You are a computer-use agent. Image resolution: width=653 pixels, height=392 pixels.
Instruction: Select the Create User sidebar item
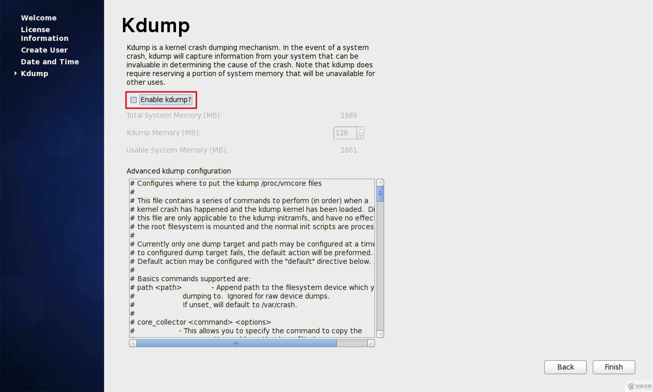[x=44, y=50]
